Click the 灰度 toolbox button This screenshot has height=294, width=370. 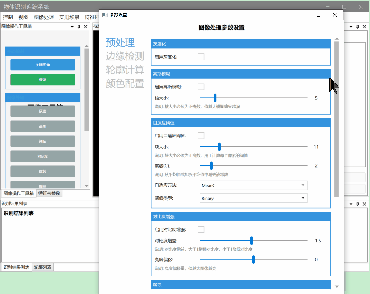(43, 111)
